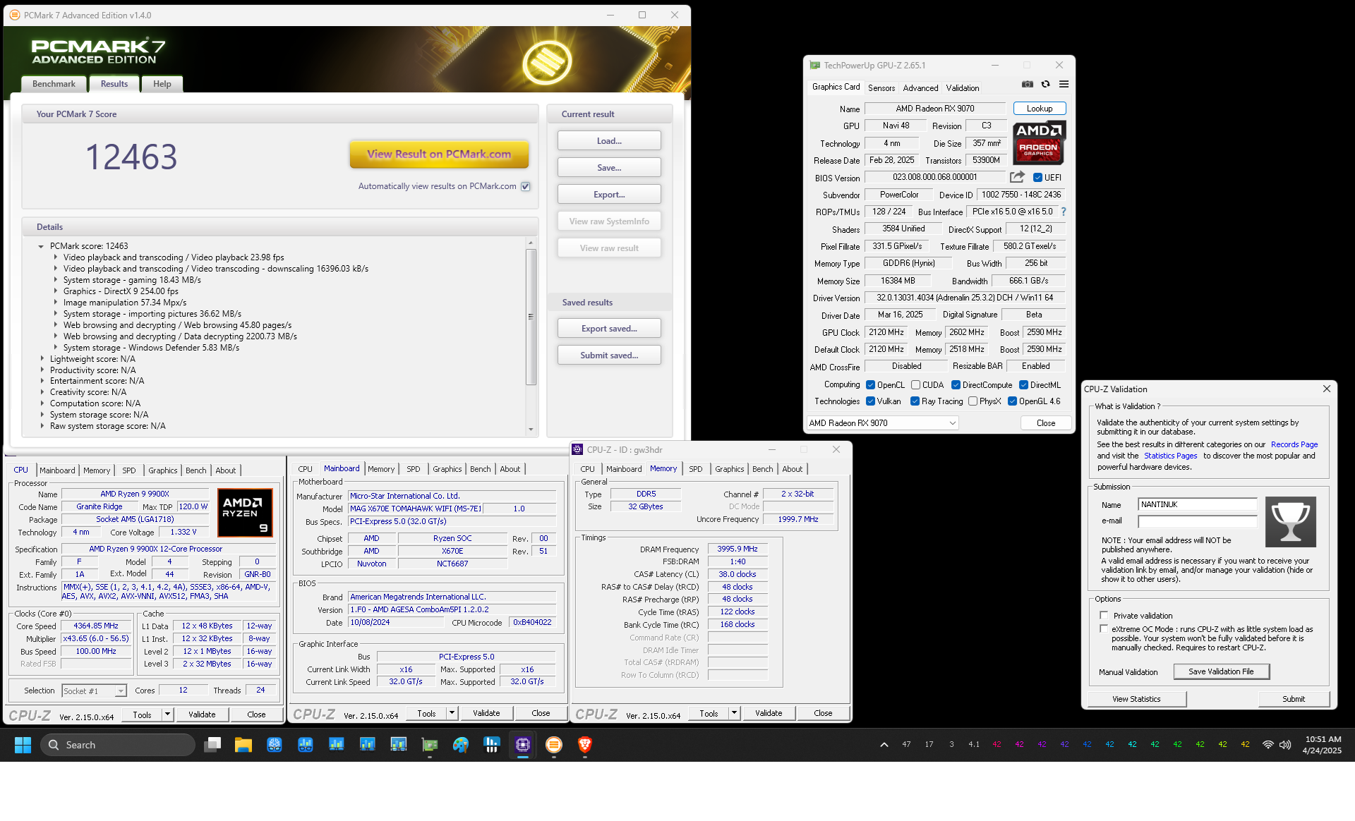The height and width of the screenshot is (821, 1355).
Task: Click the BIOS export share icon in GPU-Z
Action: pos(1017,177)
